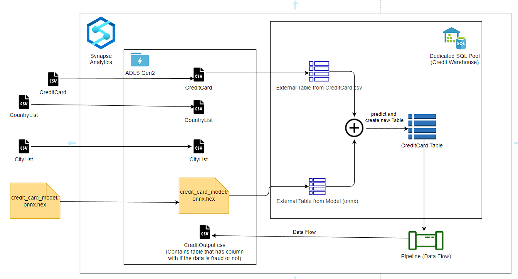Click the Synapse Analytics label
The height and width of the screenshot is (279, 518).
point(101,59)
